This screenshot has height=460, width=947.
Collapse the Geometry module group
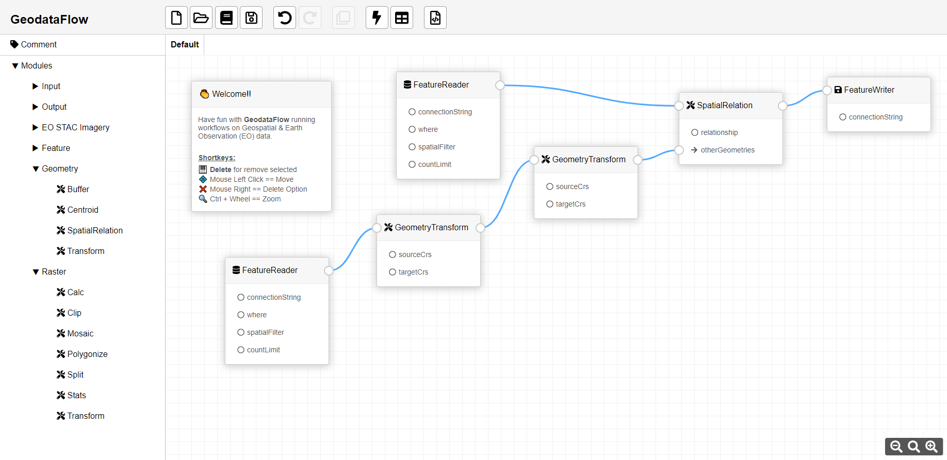click(36, 169)
